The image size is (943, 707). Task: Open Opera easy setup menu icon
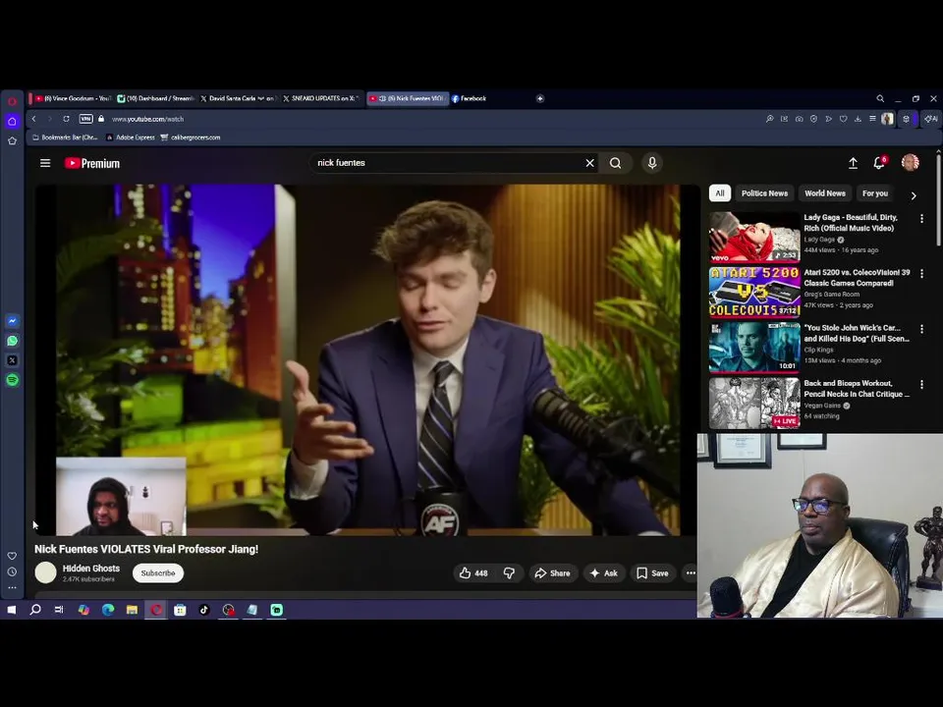pos(872,119)
